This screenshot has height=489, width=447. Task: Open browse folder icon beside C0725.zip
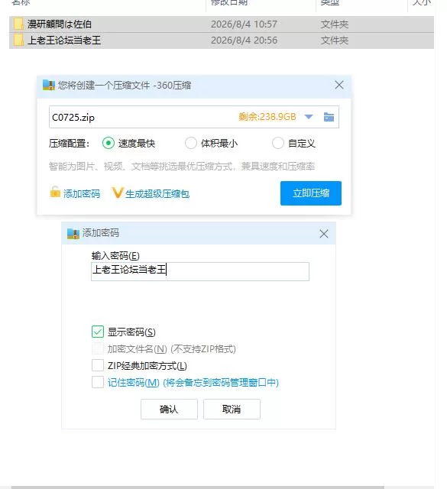tap(329, 117)
